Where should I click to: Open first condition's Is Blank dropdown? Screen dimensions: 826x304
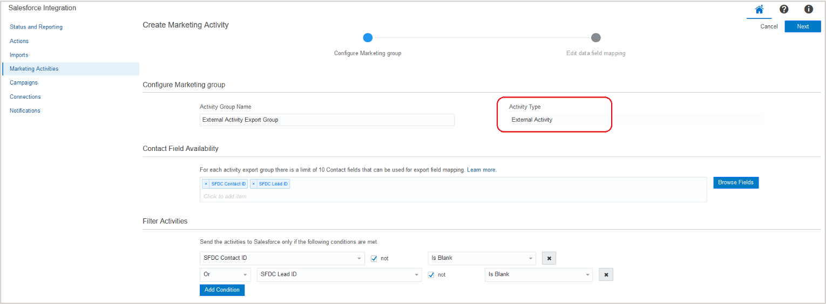[482, 258]
